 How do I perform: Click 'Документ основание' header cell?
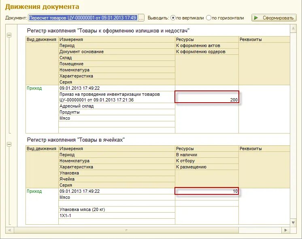pyautogui.click(x=117, y=52)
